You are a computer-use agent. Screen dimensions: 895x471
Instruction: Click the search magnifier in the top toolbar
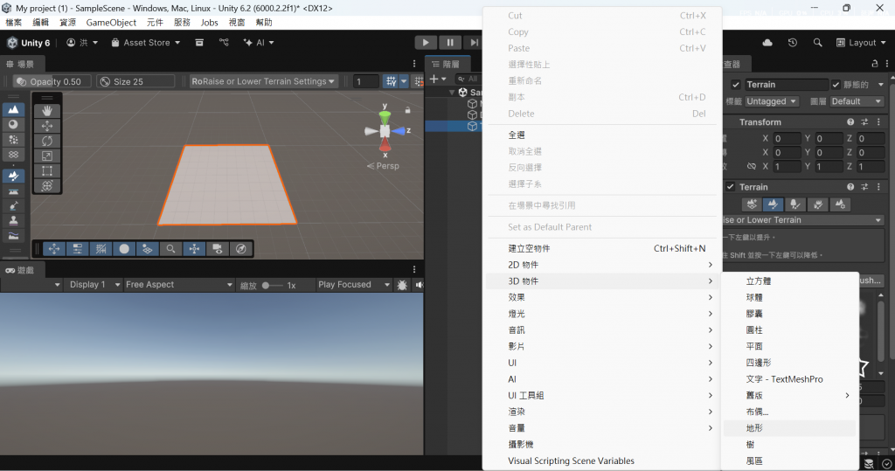817,43
